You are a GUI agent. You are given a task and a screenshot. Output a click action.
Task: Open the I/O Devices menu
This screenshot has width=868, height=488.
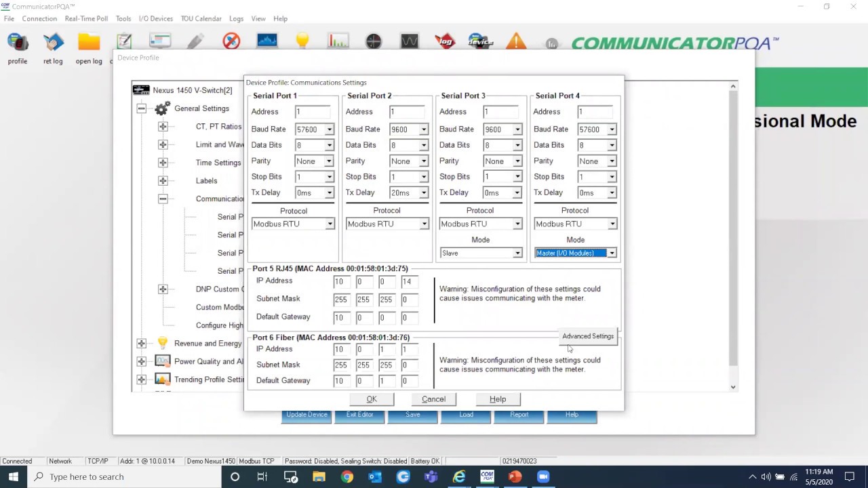[x=156, y=18]
